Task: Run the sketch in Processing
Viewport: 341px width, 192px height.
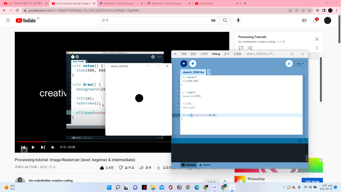Action: coord(184,64)
